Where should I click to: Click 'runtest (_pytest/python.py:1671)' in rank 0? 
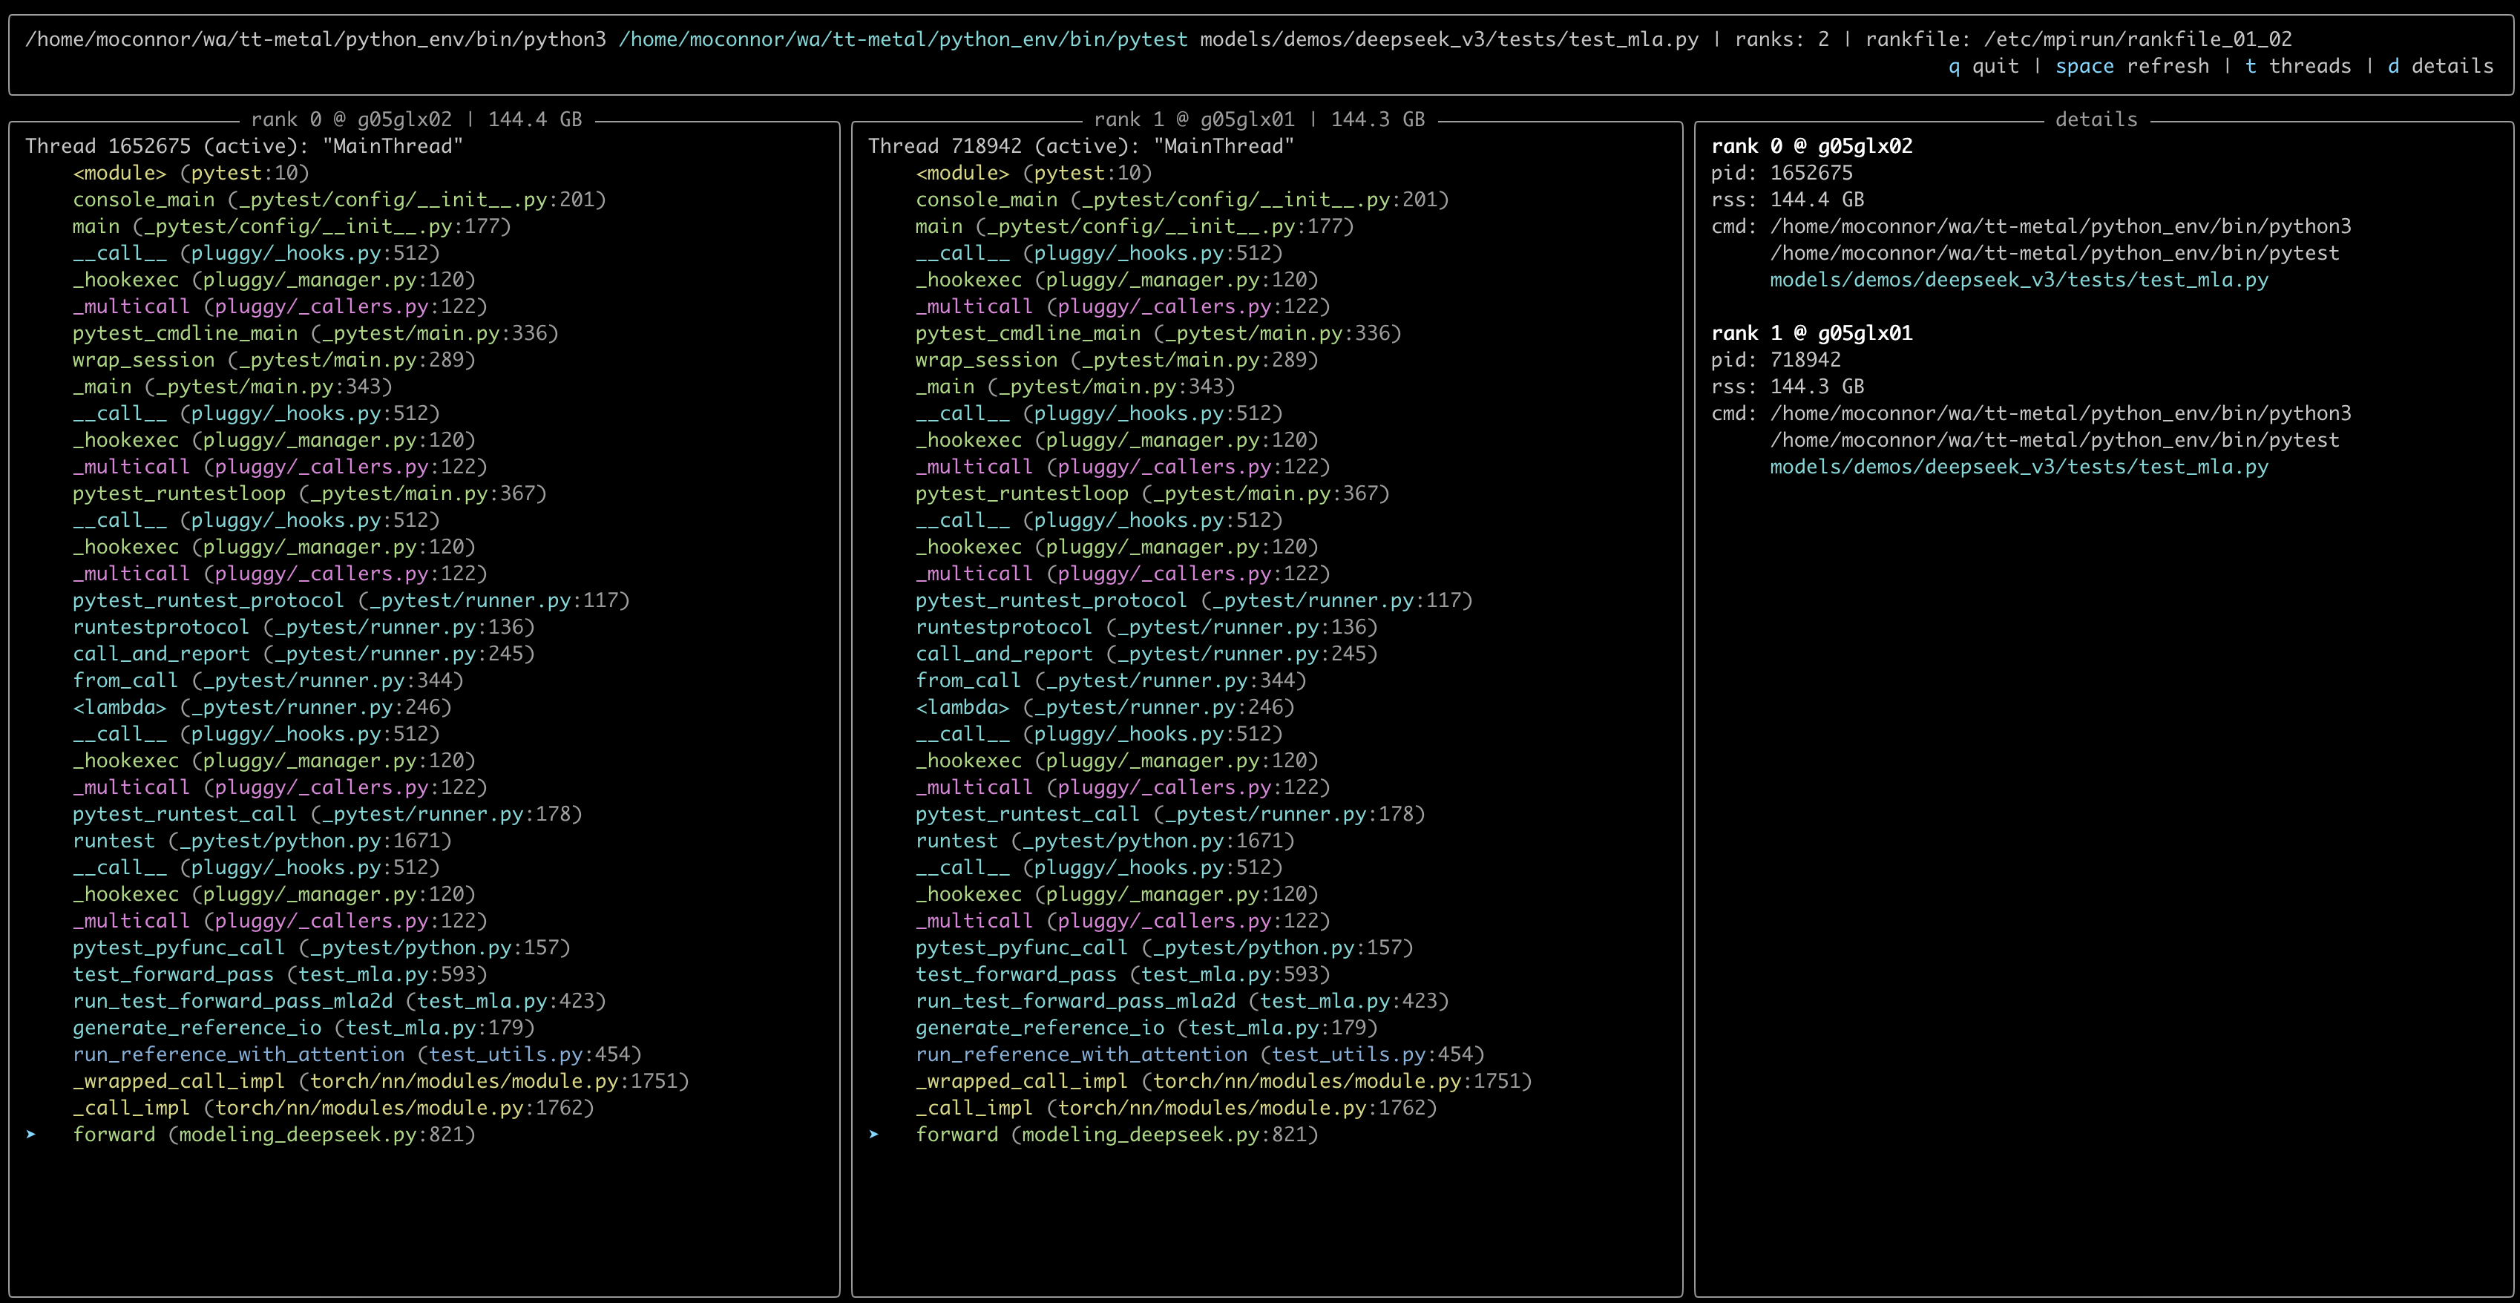click(262, 841)
